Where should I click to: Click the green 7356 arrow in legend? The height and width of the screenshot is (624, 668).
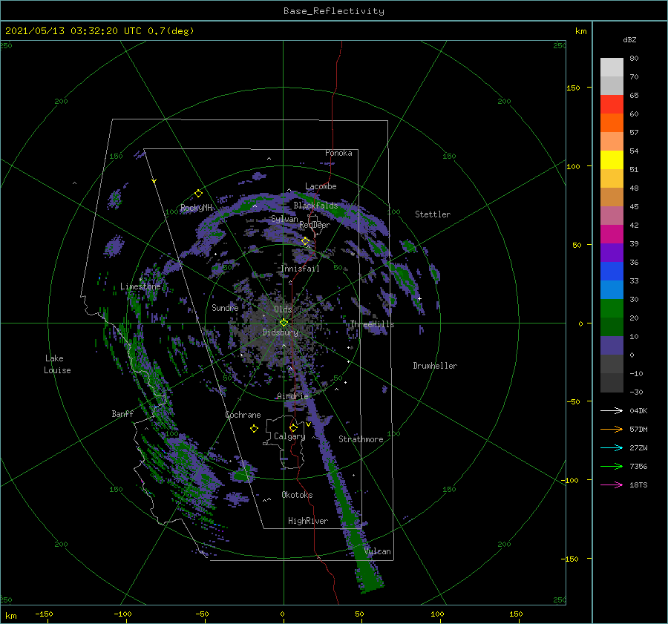click(612, 467)
